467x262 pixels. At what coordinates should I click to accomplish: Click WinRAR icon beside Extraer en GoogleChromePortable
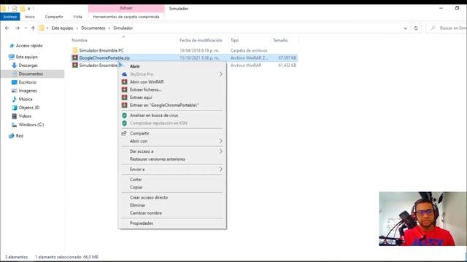[125, 105]
